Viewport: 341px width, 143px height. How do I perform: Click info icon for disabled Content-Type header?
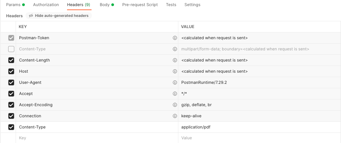175,49
